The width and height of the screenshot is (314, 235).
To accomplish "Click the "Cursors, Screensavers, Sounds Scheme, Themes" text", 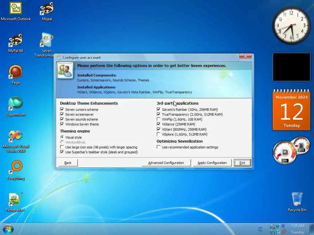I will pos(113,80).
